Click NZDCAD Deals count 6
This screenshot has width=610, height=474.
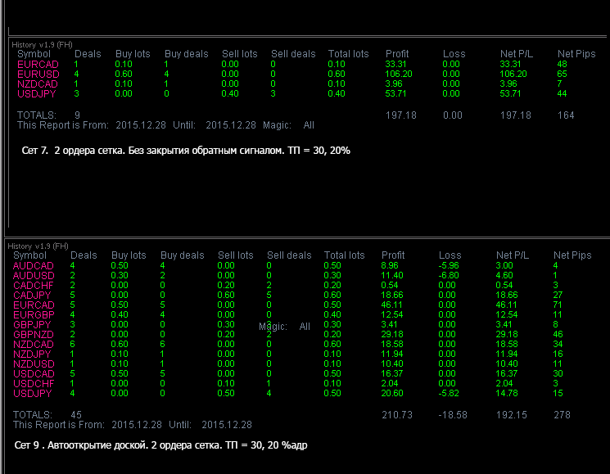tap(72, 344)
